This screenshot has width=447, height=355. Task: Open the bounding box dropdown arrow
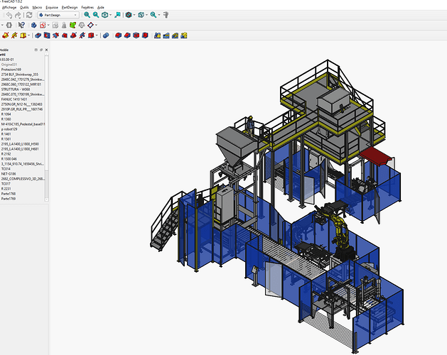click(146, 15)
